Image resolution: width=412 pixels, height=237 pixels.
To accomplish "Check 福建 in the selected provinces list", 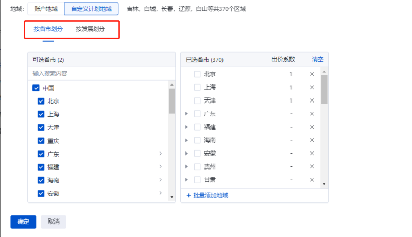I will [197, 127].
